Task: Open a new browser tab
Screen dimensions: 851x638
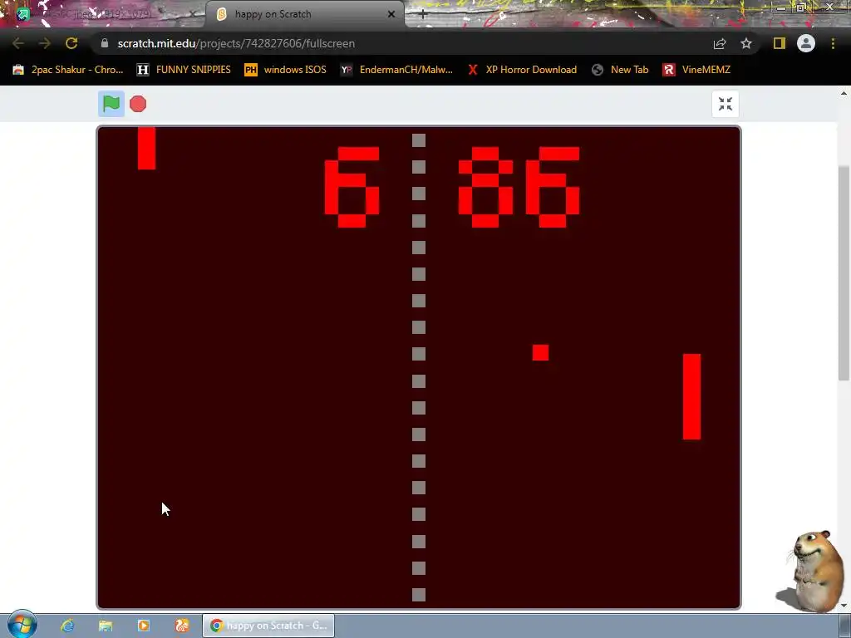Action: click(x=423, y=14)
